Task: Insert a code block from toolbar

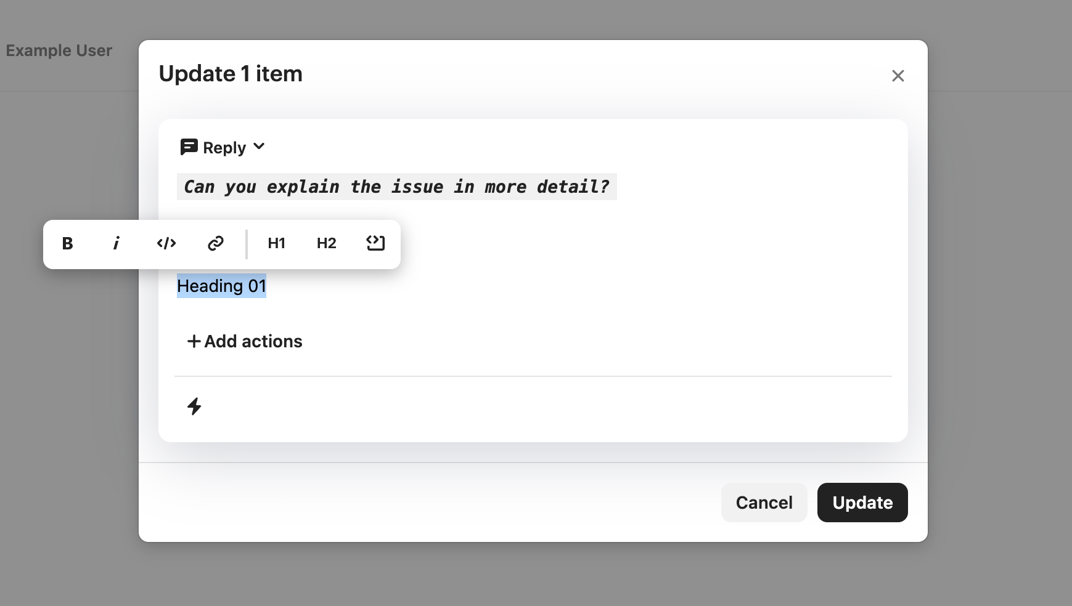Action: (x=375, y=244)
